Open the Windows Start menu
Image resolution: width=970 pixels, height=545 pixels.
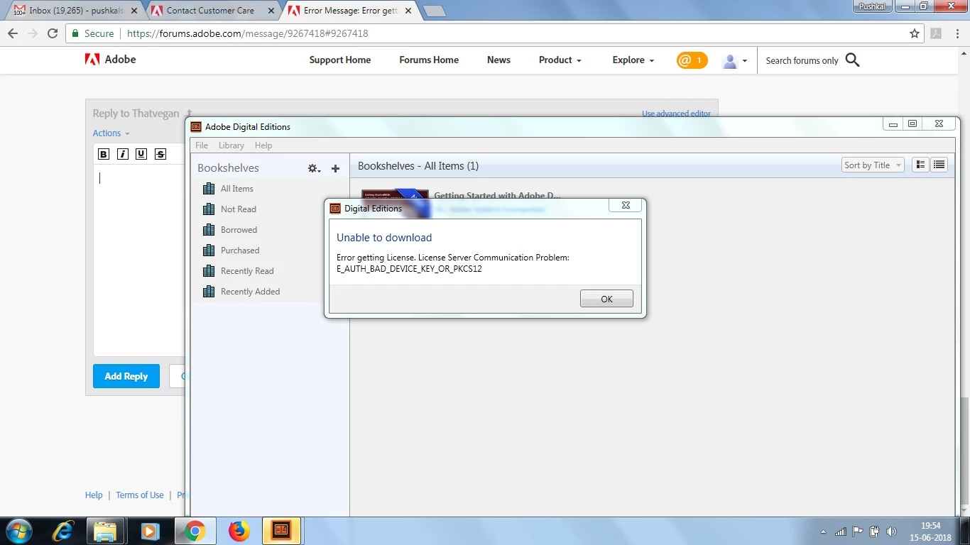(x=20, y=531)
